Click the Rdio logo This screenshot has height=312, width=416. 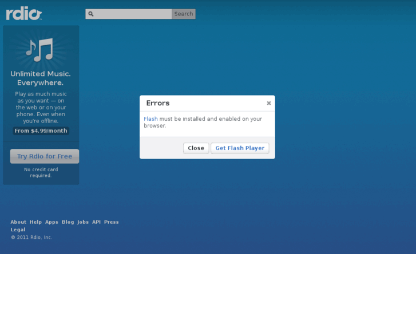click(x=24, y=14)
